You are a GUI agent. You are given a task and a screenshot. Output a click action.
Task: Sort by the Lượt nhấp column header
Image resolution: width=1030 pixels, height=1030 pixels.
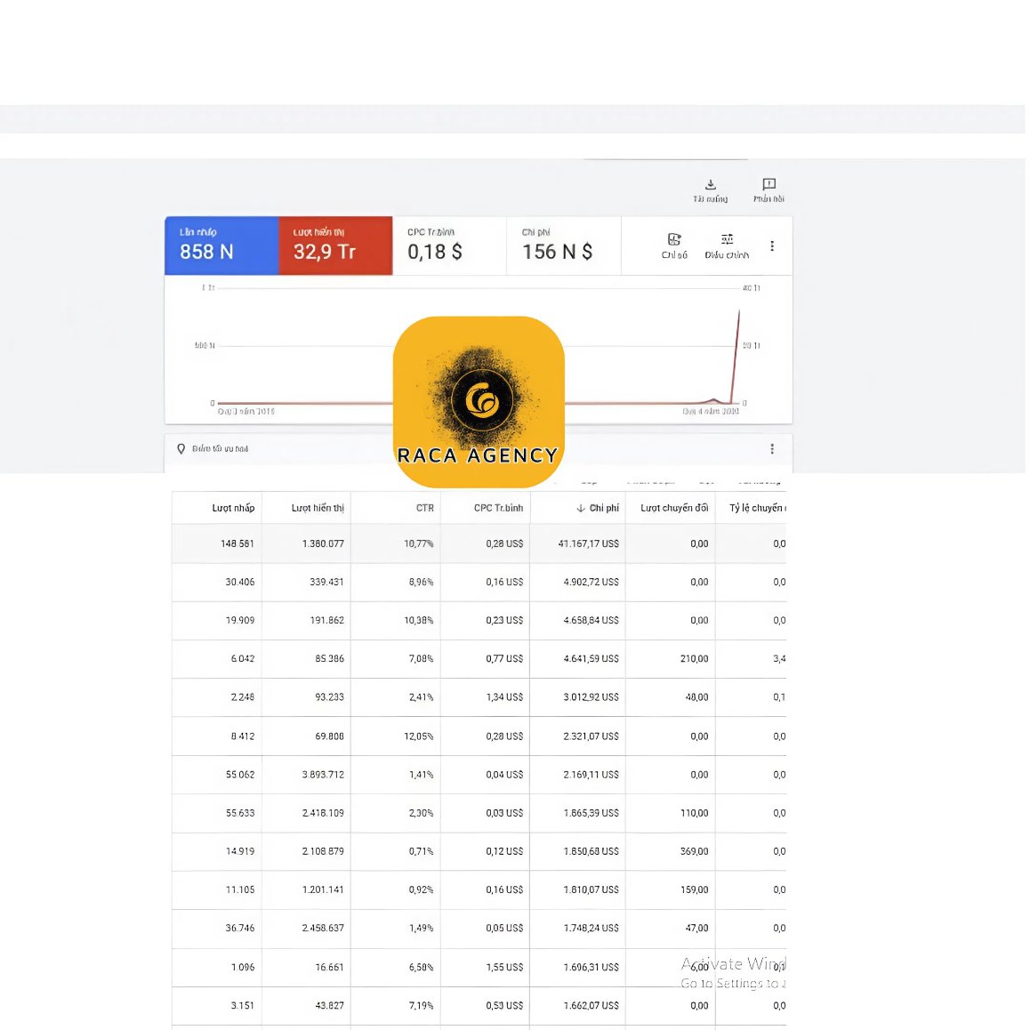pyautogui.click(x=232, y=508)
